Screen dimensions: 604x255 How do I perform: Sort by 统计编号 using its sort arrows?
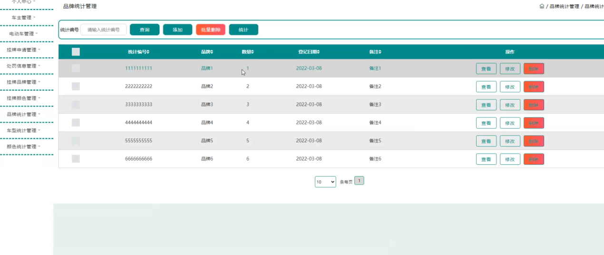[x=148, y=52]
